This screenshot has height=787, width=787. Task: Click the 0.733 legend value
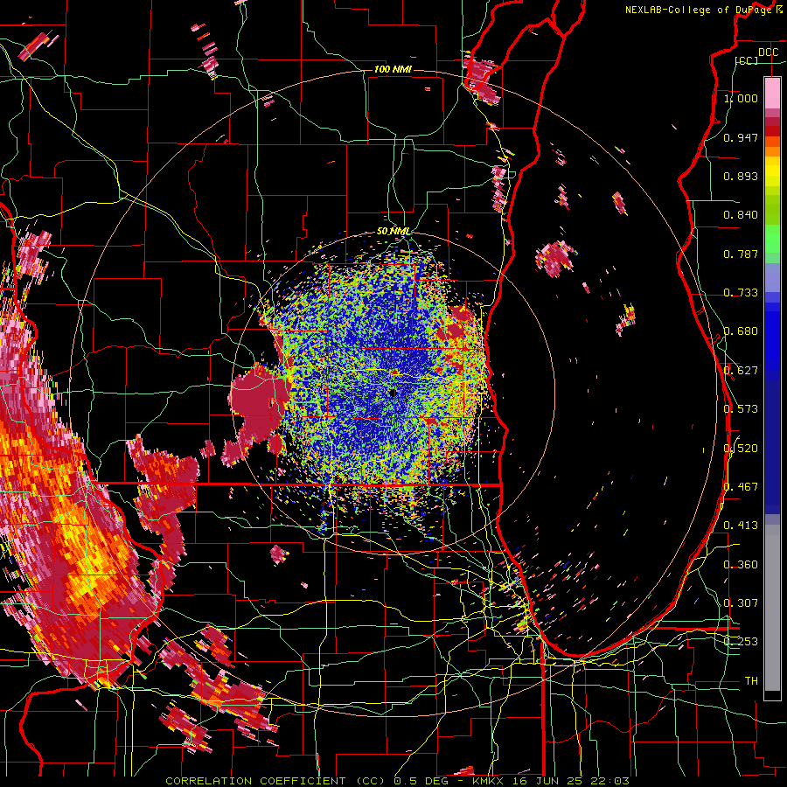tap(741, 293)
